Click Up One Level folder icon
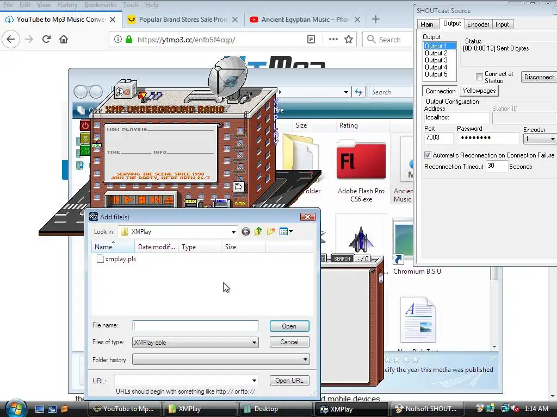The width and height of the screenshot is (557, 417). (258, 231)
